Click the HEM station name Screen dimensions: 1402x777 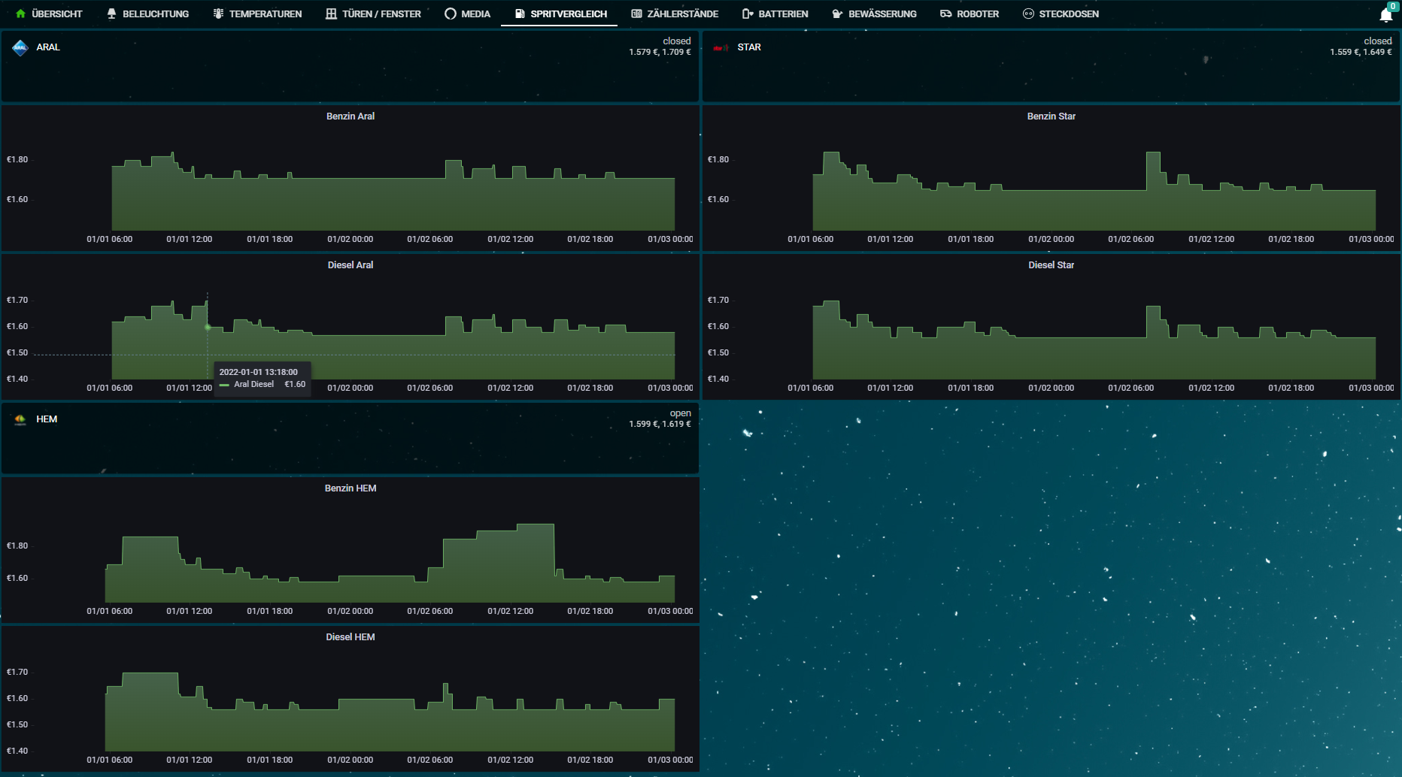(47, 419)
